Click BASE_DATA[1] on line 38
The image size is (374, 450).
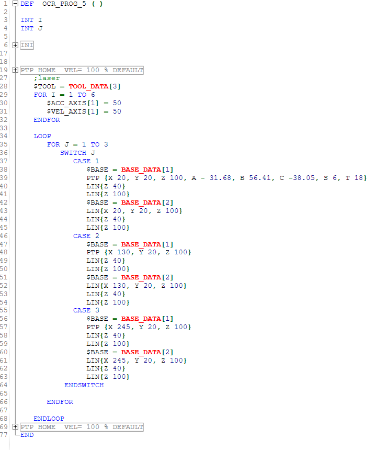[x=147, y=170]
